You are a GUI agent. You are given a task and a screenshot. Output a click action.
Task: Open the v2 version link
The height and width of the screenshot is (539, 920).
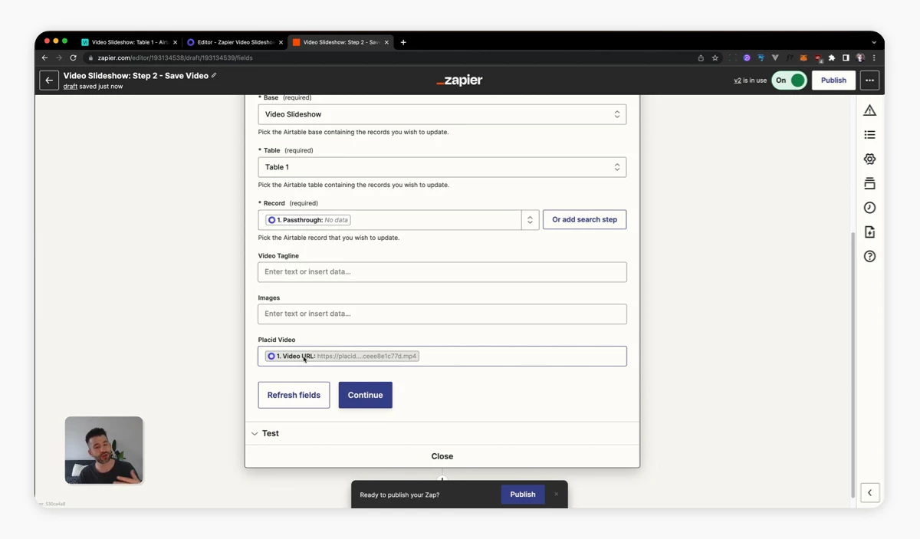(x=738, y=81)
